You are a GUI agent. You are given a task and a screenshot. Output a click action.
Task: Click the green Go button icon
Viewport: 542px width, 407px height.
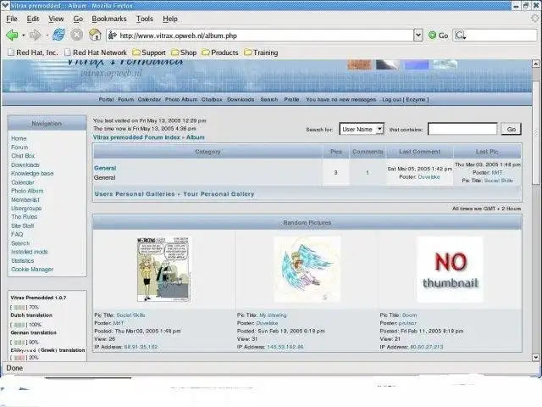pyautogui.click(x=432, y=35)
